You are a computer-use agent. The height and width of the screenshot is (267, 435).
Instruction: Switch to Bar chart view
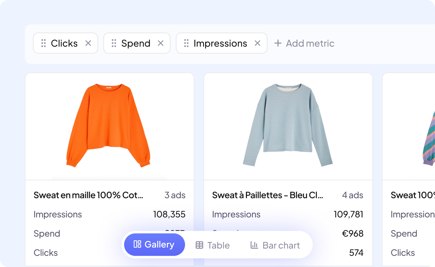click(275, 245)
